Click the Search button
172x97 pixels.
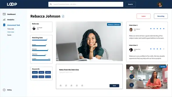[x=130, y=4]
